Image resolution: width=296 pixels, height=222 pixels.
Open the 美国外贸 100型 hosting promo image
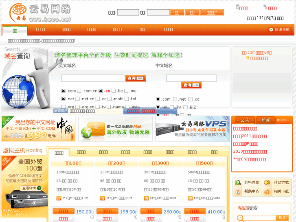coord(24,187)
